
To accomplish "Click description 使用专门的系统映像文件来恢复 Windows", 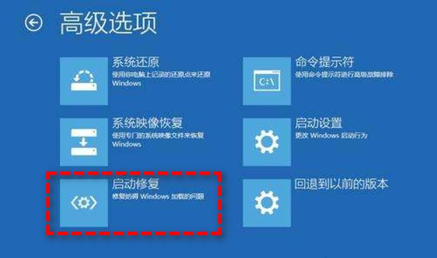I will 158,140.
